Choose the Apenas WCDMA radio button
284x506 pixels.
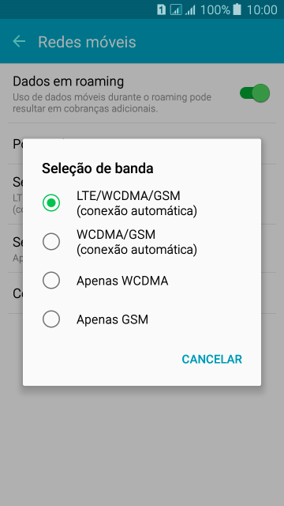click(51, 281)
